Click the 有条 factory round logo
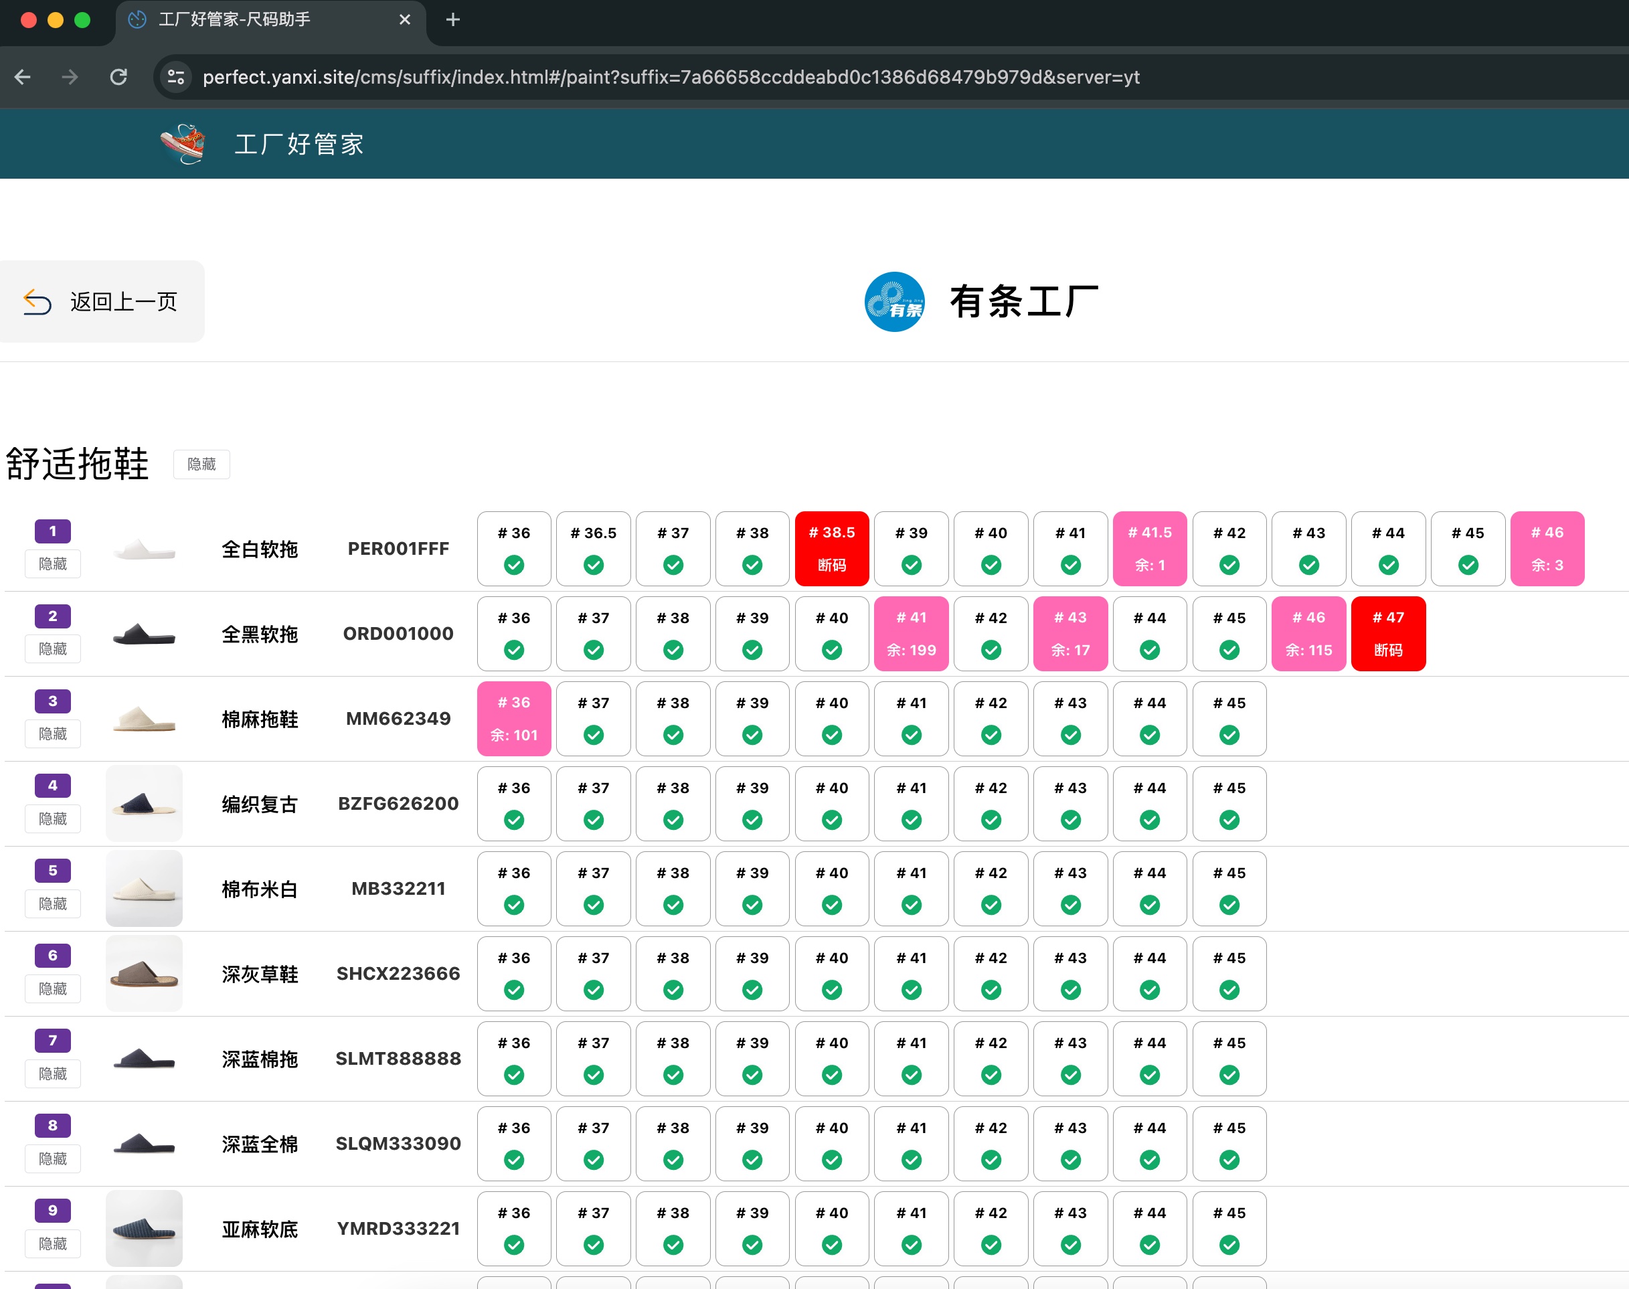Image resolution: width=1629 pixels, height=1289 pixels. click(894, 302)
